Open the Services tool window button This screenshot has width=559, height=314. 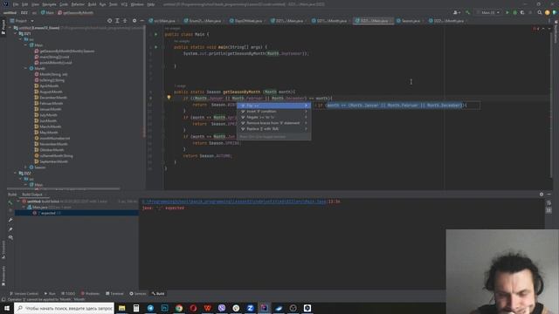coord(138,294)
